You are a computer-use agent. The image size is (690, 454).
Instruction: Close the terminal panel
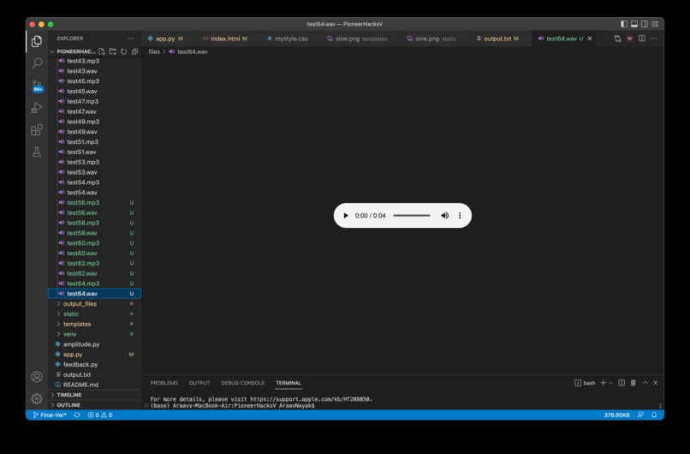[655, 383]
